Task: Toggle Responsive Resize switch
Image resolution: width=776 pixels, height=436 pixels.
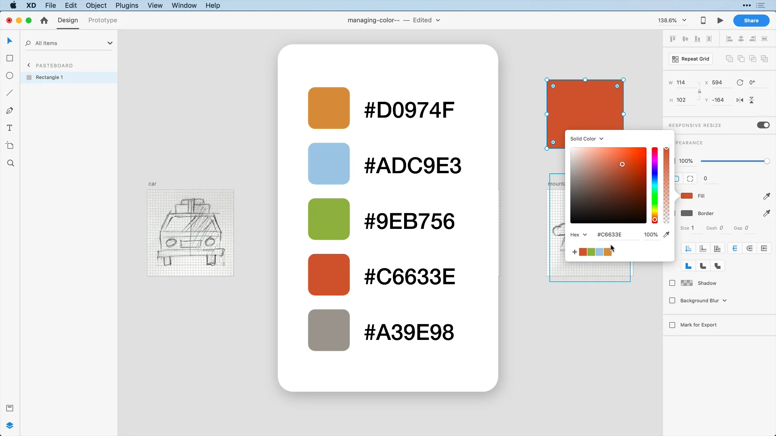Action: 763,125
